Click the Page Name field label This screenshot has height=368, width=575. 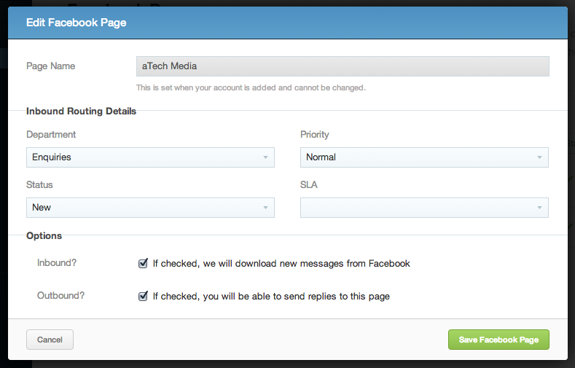pos(50,66)
